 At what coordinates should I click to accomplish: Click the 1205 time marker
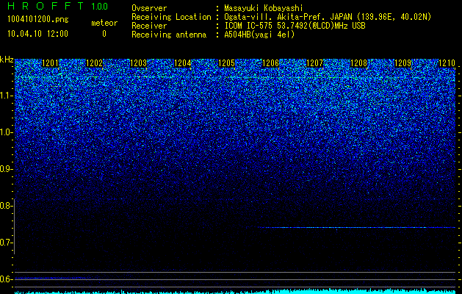[226, 63]
